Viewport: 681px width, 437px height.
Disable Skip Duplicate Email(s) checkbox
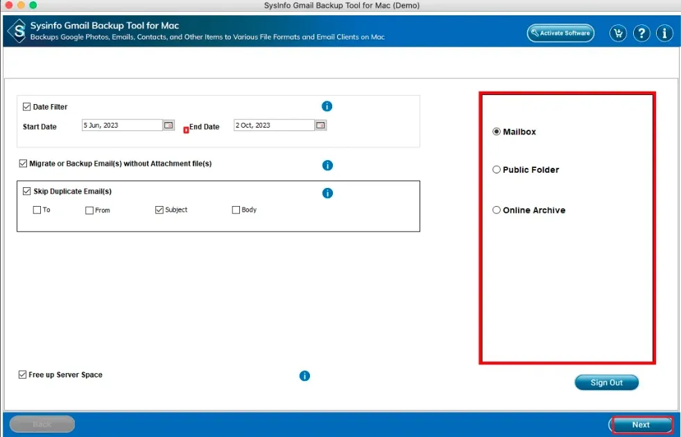coord(26,191)
